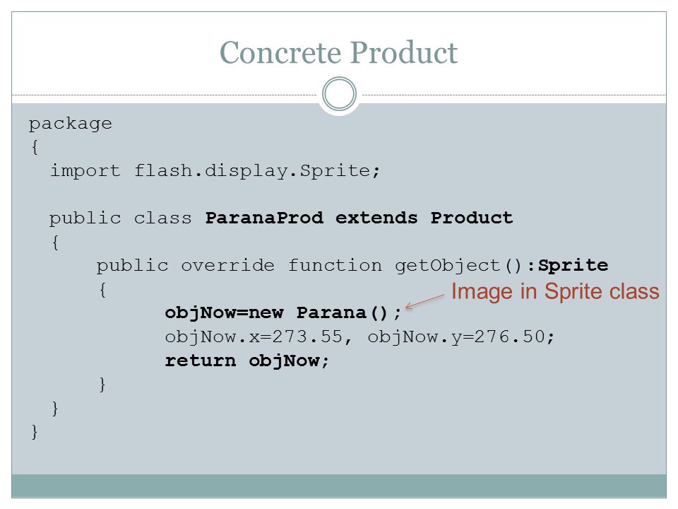Click the 'objNow.x=273.55' assignment
678x509 pixels.
[x=254, y=337]
